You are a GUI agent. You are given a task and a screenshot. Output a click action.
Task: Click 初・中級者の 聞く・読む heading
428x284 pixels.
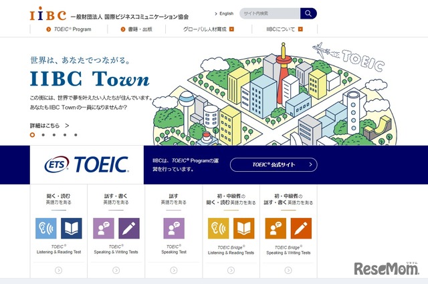click(x=231, y=199)
